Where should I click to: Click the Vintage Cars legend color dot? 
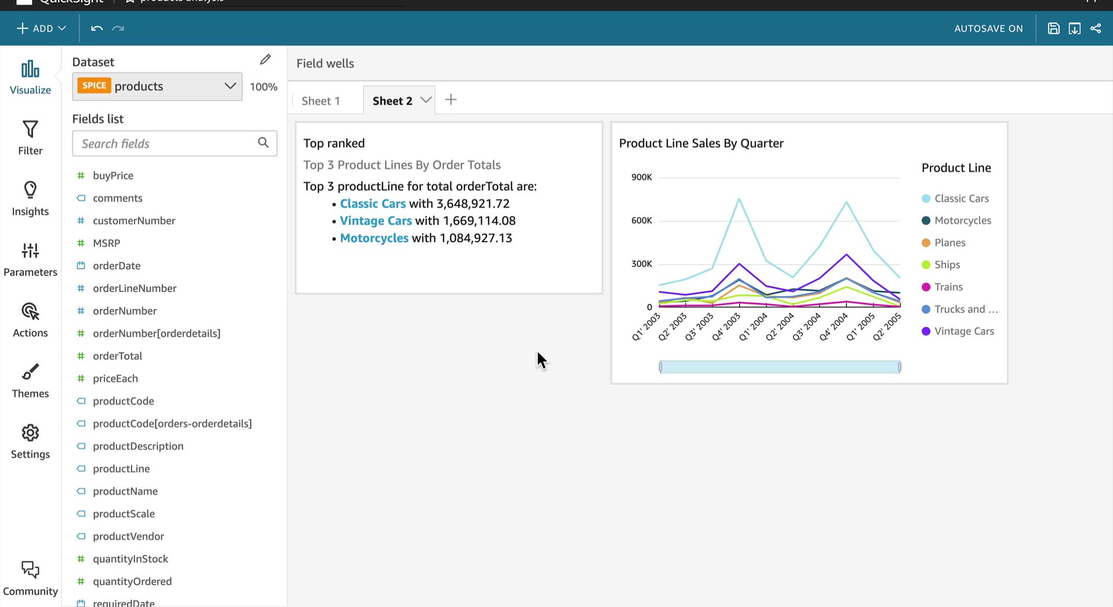pyautogui.click(x=926, y=331)
